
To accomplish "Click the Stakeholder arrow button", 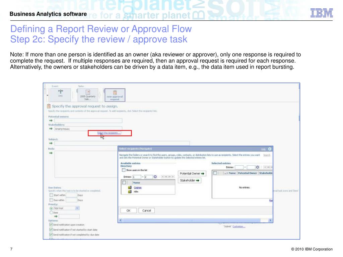I will click(x=190, y=180).
